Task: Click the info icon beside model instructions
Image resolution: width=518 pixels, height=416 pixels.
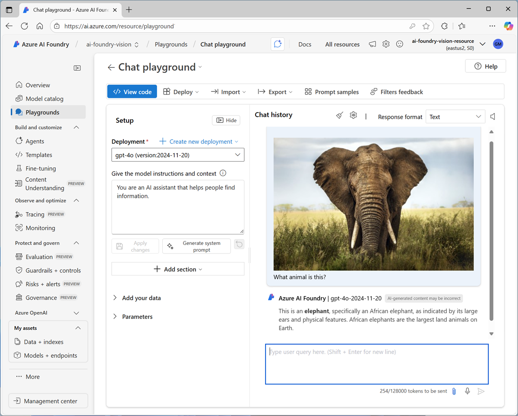Action: tap(223, 173)
